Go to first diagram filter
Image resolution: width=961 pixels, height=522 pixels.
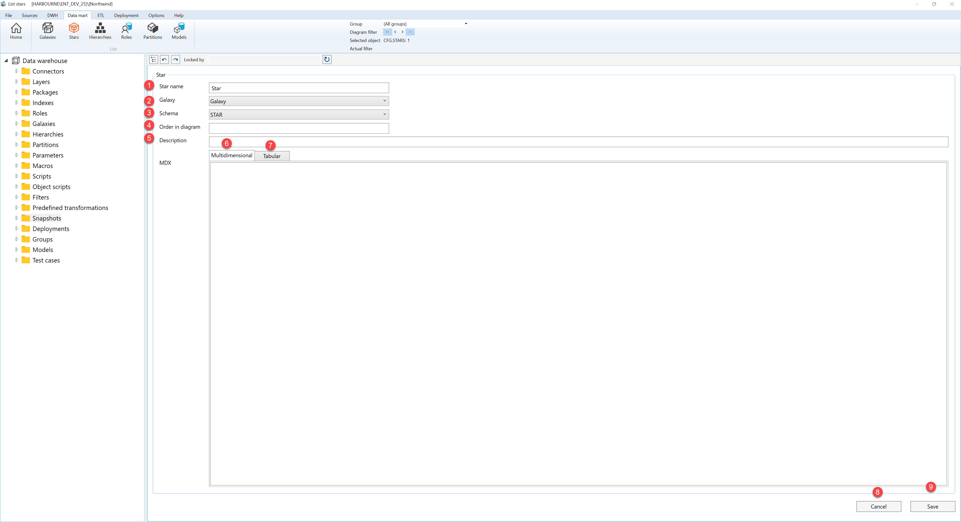[387, 32]
